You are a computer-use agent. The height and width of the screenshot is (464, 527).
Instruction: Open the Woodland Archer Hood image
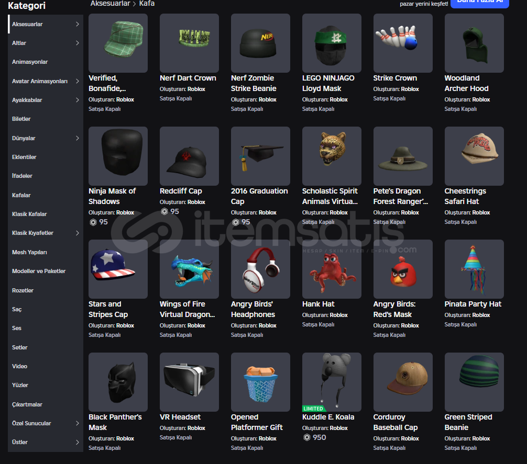(x=474, y=43)
